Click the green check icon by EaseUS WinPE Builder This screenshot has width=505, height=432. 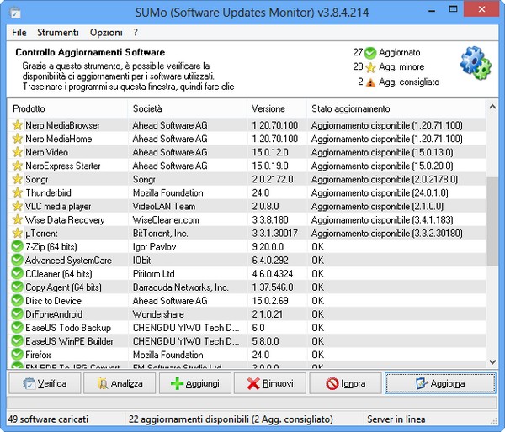17,341
